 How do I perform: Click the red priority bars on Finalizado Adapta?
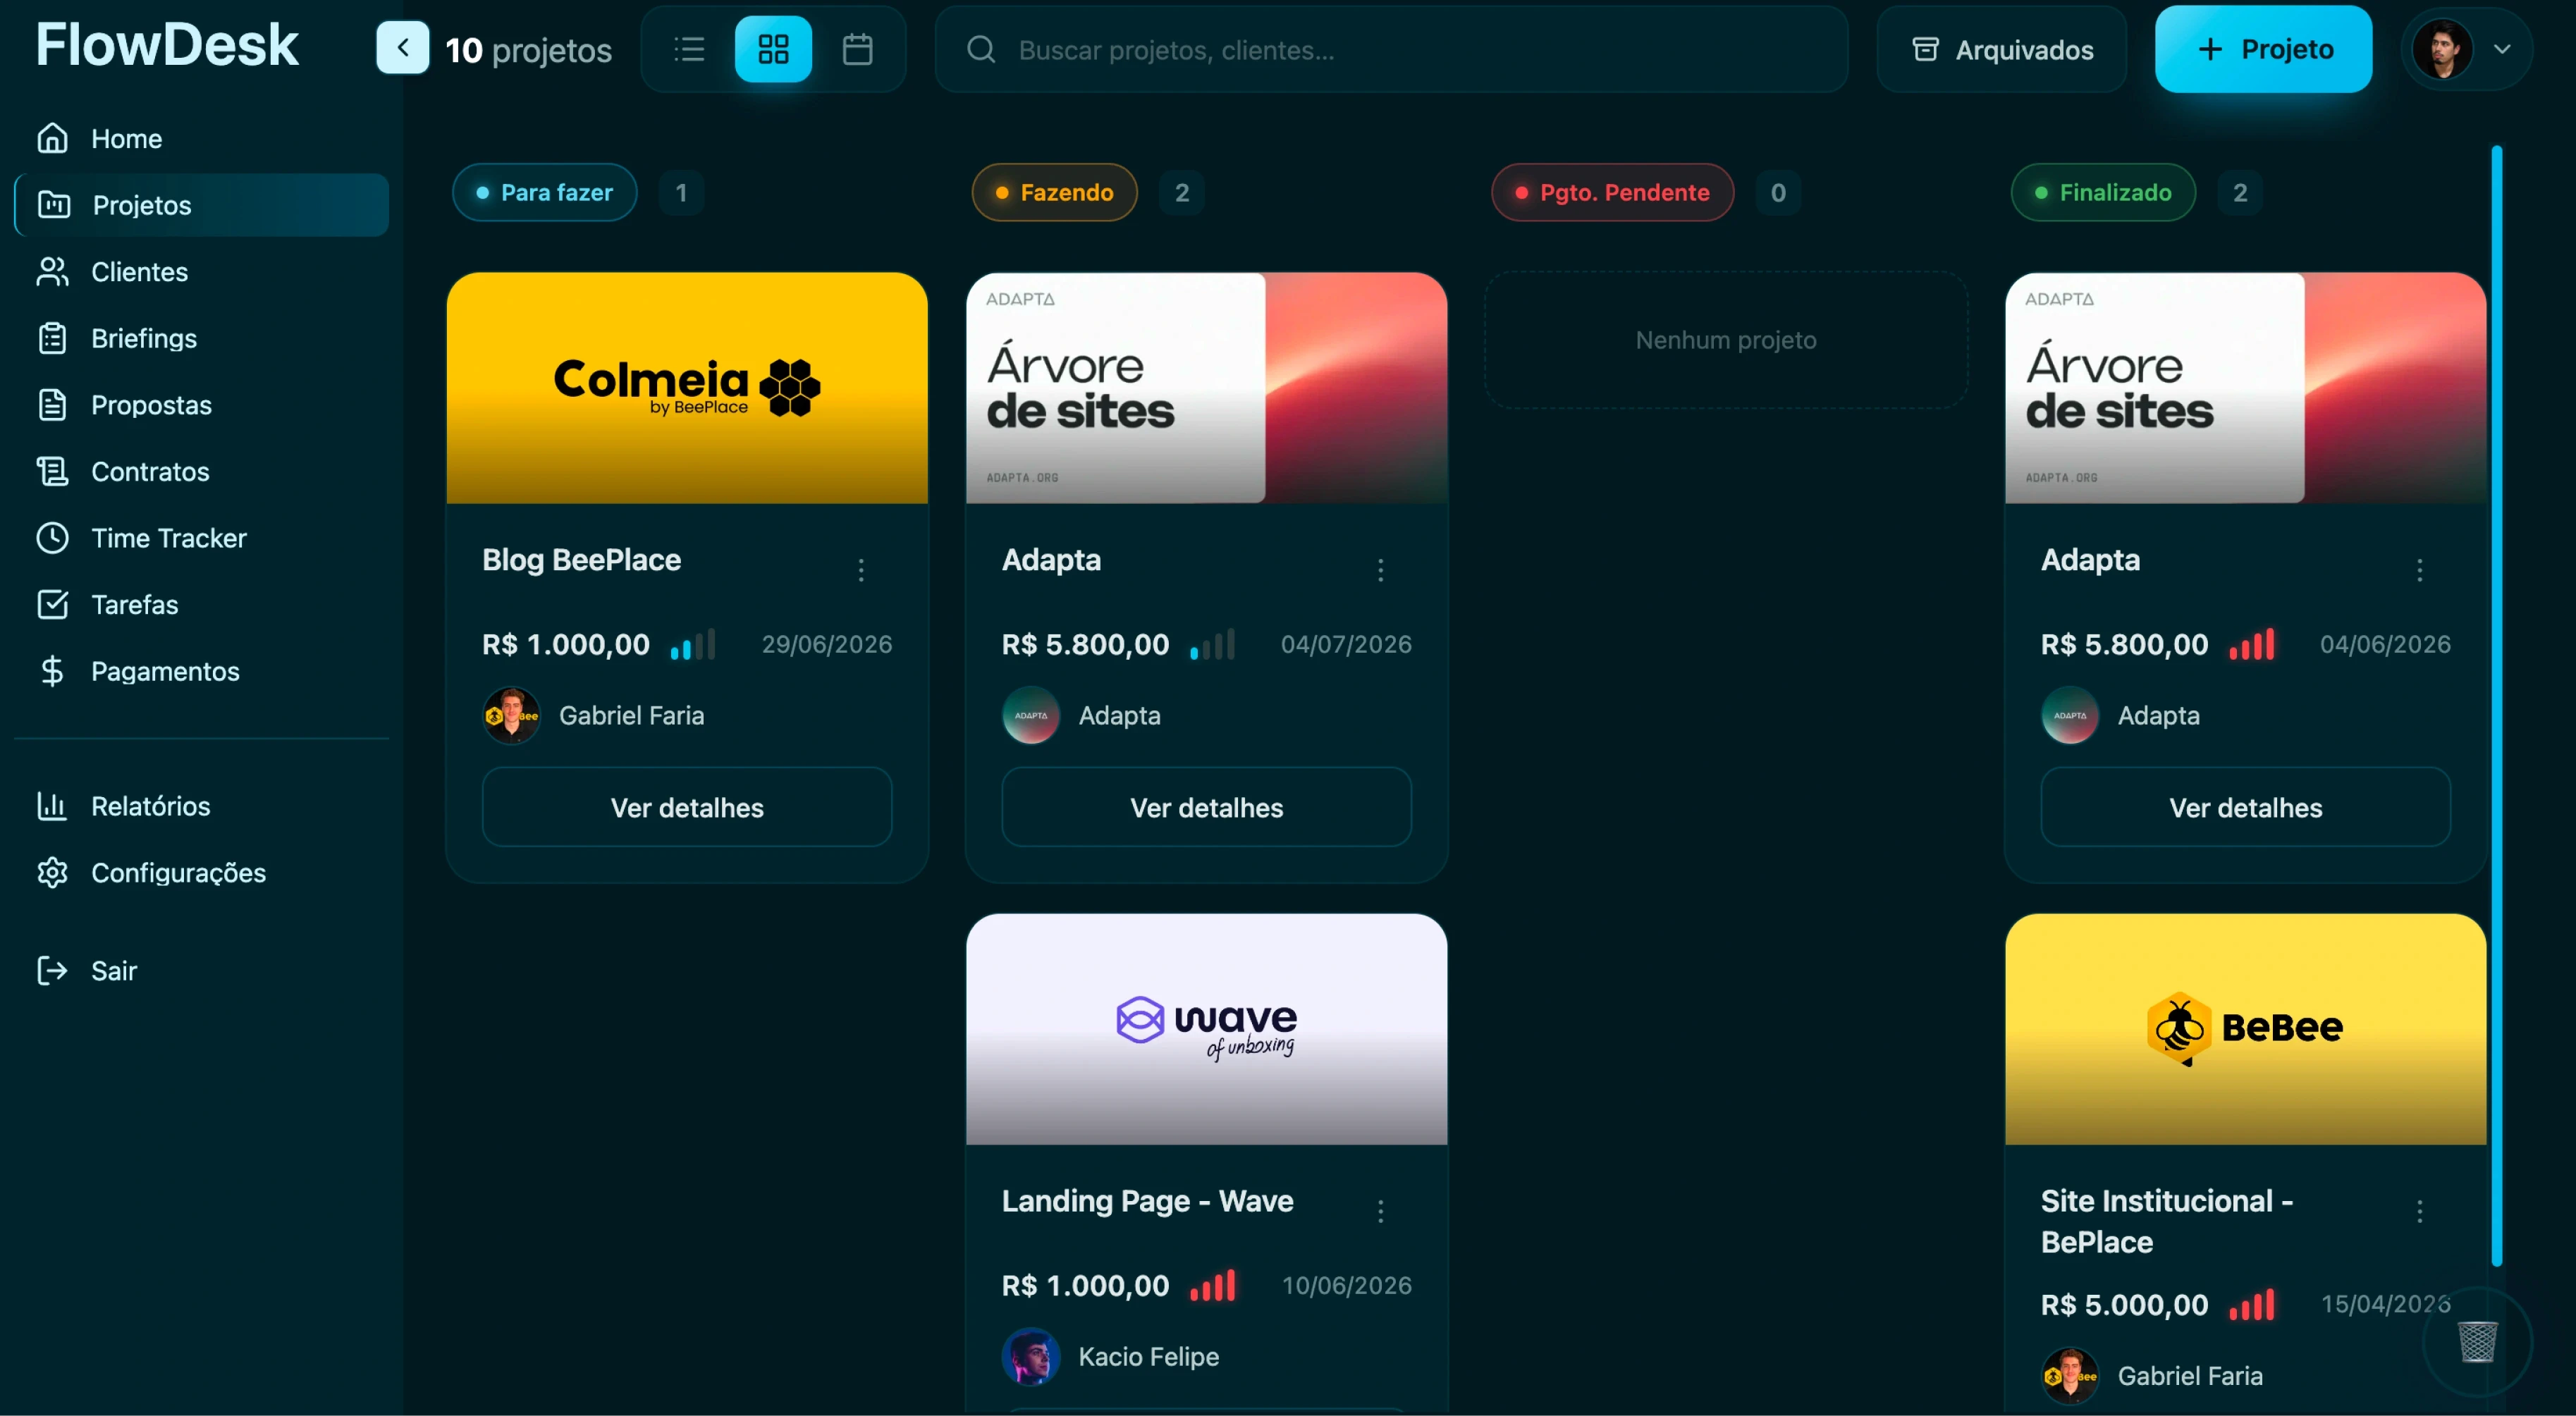[2252, 644]
